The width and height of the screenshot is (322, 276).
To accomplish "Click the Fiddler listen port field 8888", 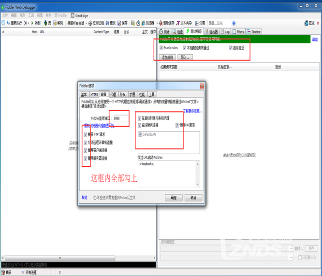I will (x=120, y=118).
